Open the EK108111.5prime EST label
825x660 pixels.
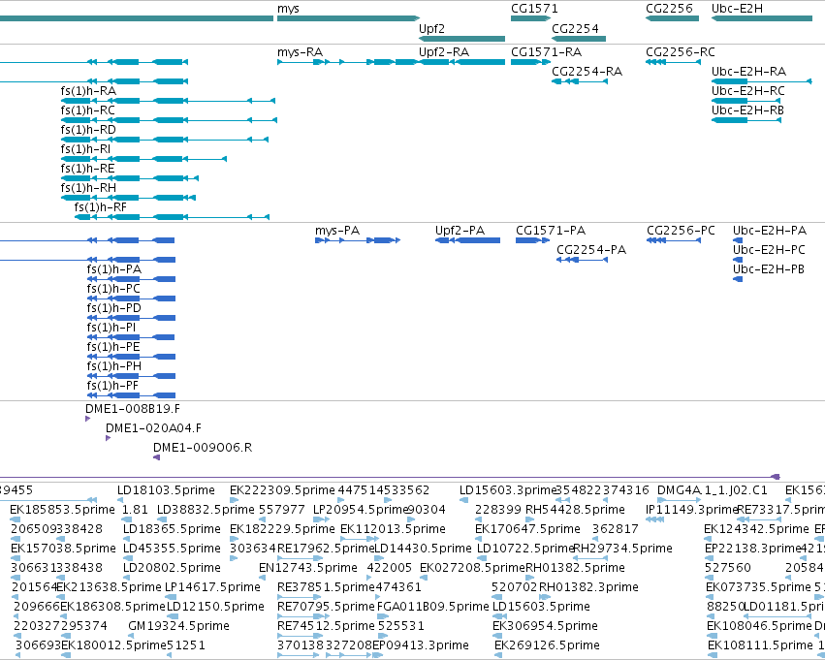(x=760, y=645)
